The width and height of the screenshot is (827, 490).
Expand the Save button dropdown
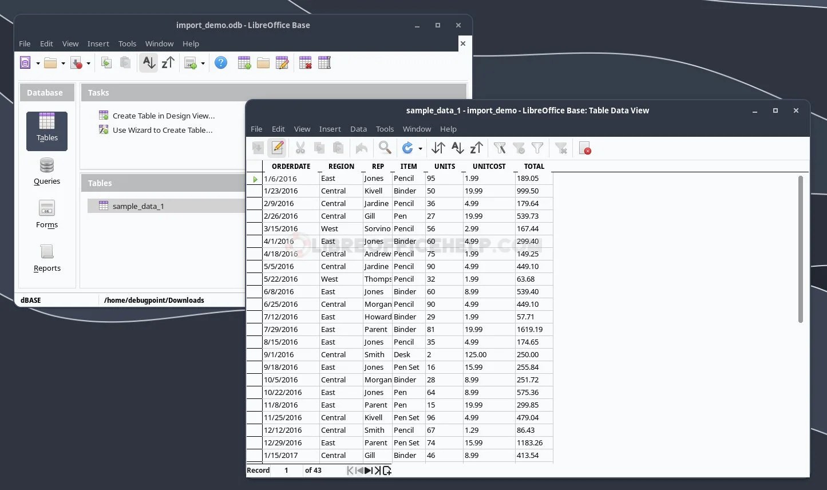88,63
